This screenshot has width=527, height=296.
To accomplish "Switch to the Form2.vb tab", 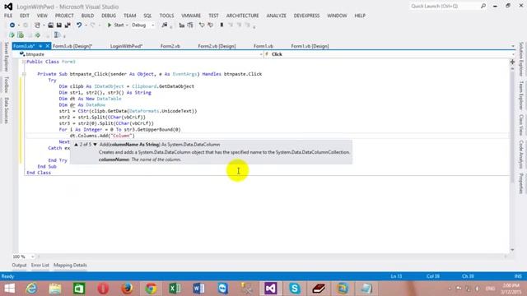I will point(170,46).
